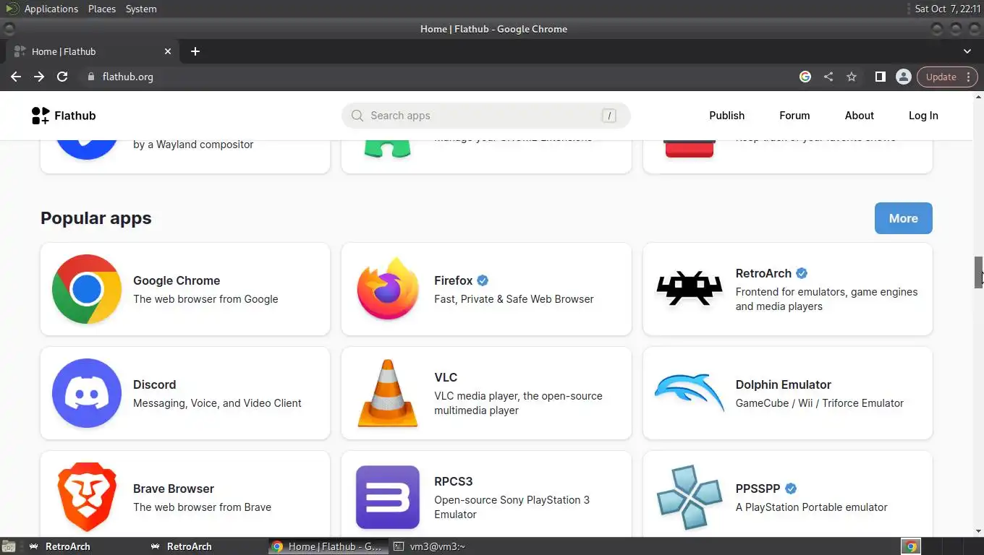Open the Dolphin Emulator icon
The image size is (984, 555).
(x=689, y=393)
